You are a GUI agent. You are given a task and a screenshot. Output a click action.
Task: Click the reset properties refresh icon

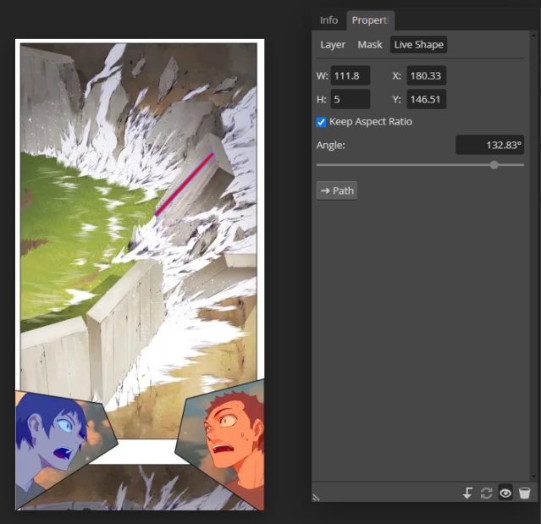pyautogui.click(x=486, y=493)
